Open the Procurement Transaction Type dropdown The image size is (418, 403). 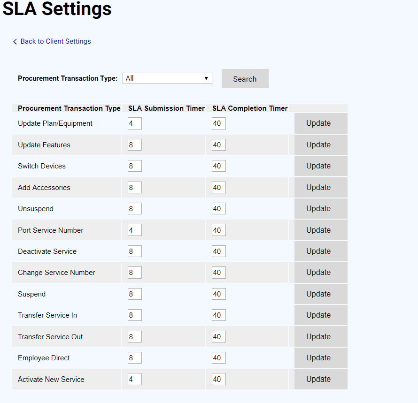tap(167, 78)
